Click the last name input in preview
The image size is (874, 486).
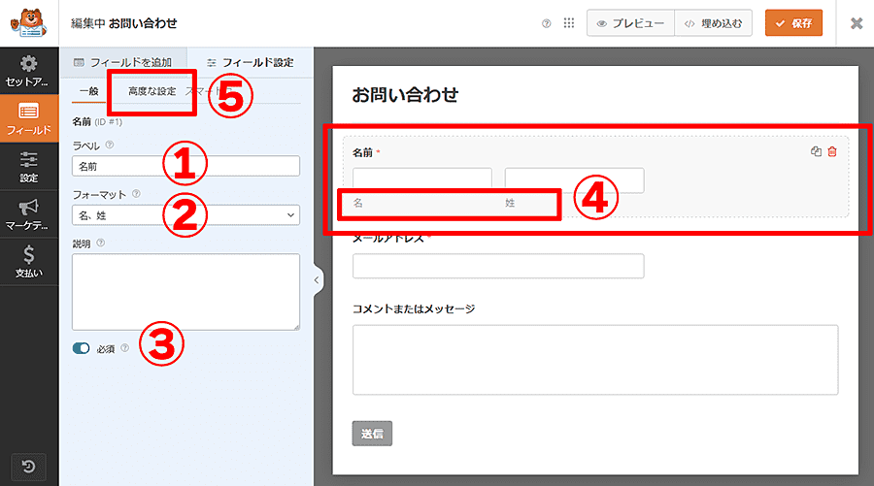[x=575, y=180]
